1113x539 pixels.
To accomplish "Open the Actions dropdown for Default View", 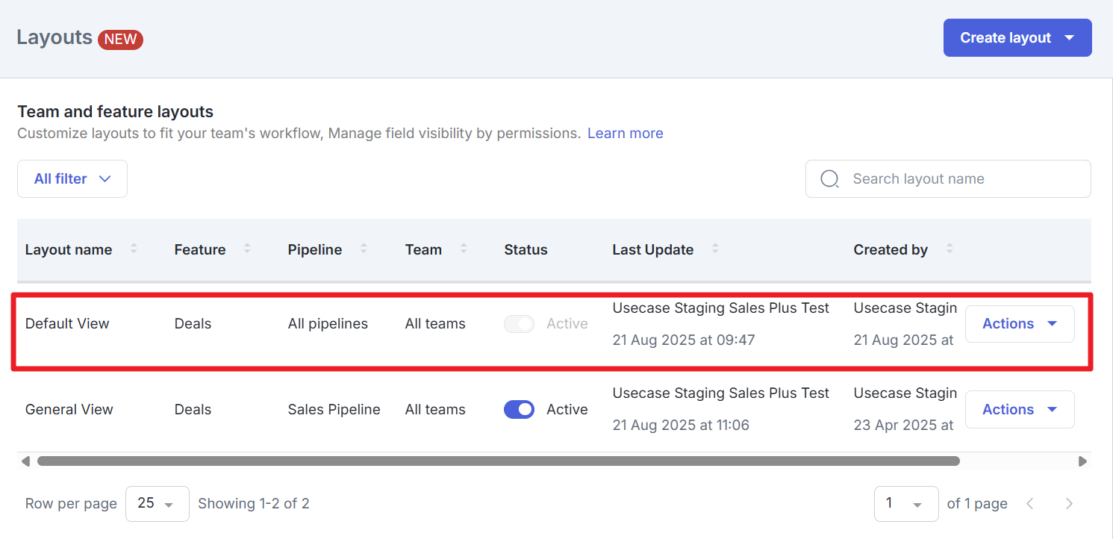I will 1020,323.
